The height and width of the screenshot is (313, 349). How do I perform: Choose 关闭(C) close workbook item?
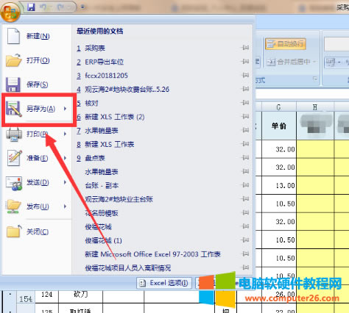[x=38, y=231]
